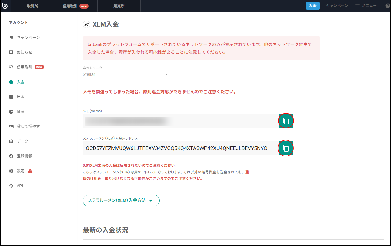The width and height of the screenshot is (391, 246).
Task: Open the Stellar network dropdown
Action: [x=125, y=74]
